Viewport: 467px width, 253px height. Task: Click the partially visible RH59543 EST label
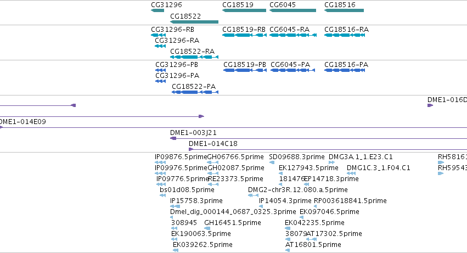[452, 168]
